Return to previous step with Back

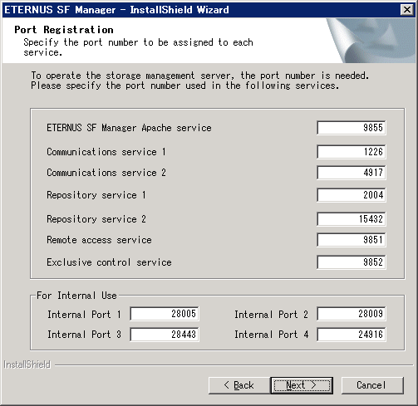tap(239, 385)
